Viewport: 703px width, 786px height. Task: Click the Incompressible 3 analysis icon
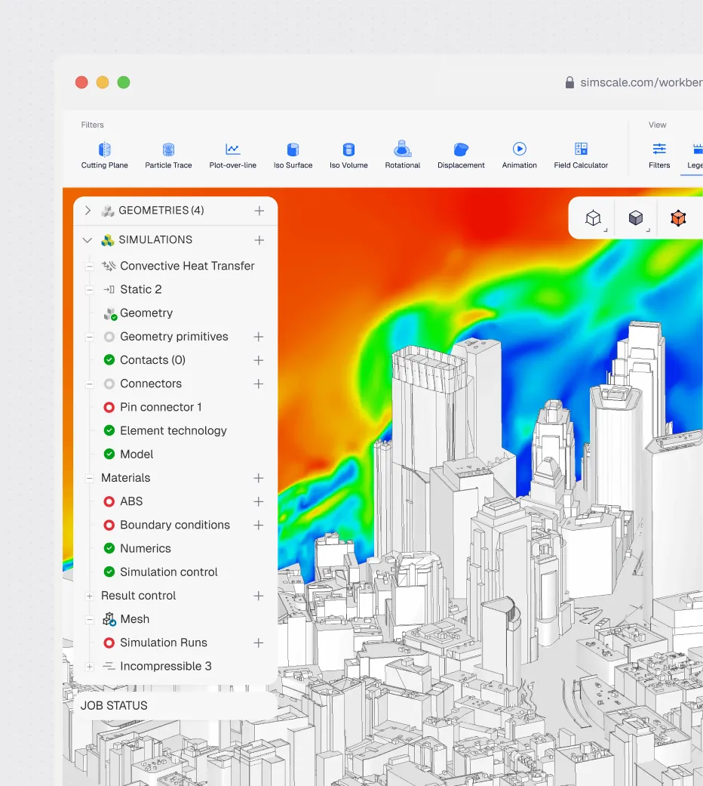[x=109, y=666]
